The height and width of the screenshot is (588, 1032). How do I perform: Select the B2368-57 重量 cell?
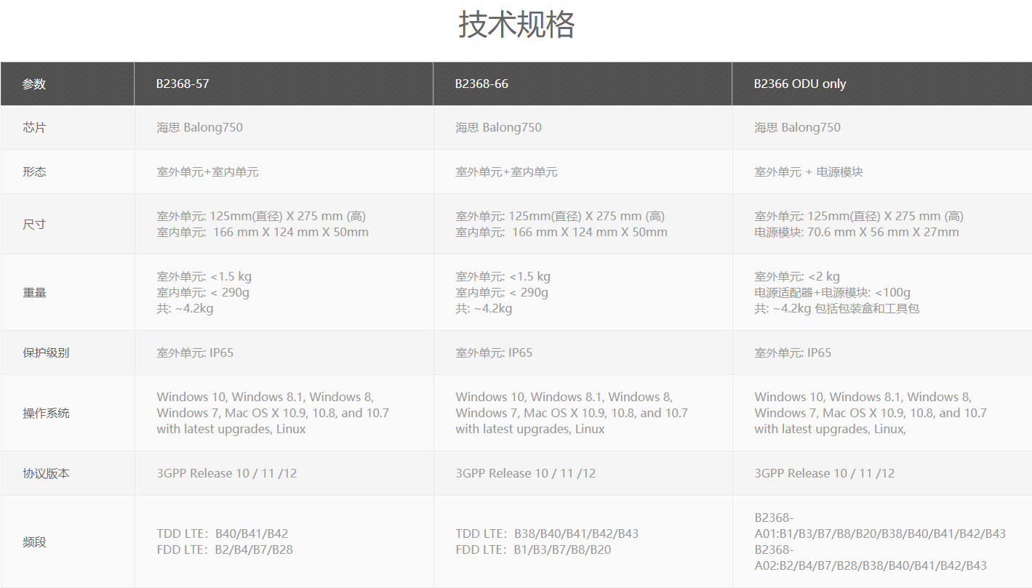click(284, 292)
